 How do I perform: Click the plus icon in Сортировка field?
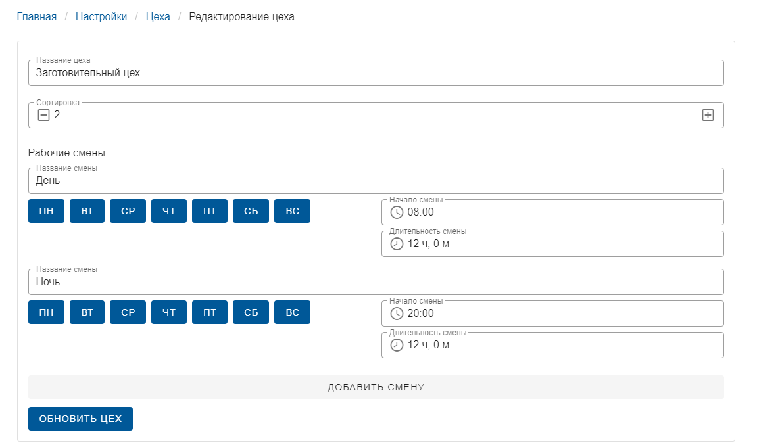coord(708,115)
